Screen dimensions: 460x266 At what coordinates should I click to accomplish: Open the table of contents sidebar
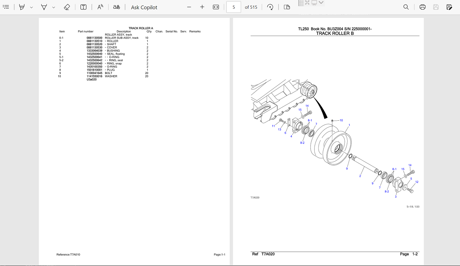pyautogui.click(x=6, y=7)
